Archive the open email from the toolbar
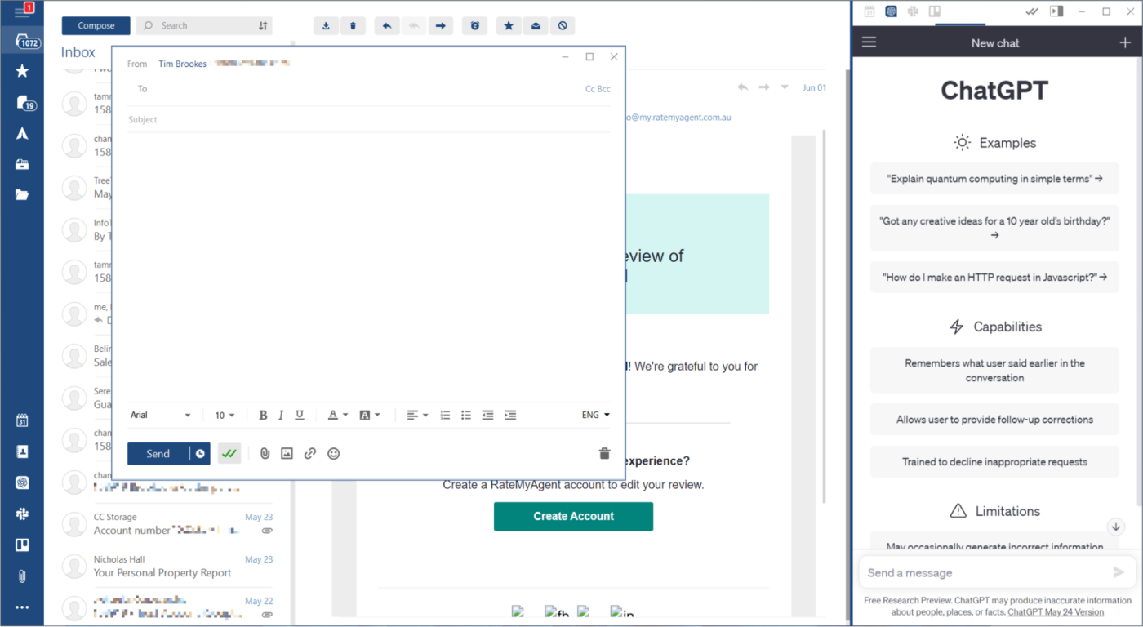The width and height of the screenshot is (1143, 627). tap(327, 26)
